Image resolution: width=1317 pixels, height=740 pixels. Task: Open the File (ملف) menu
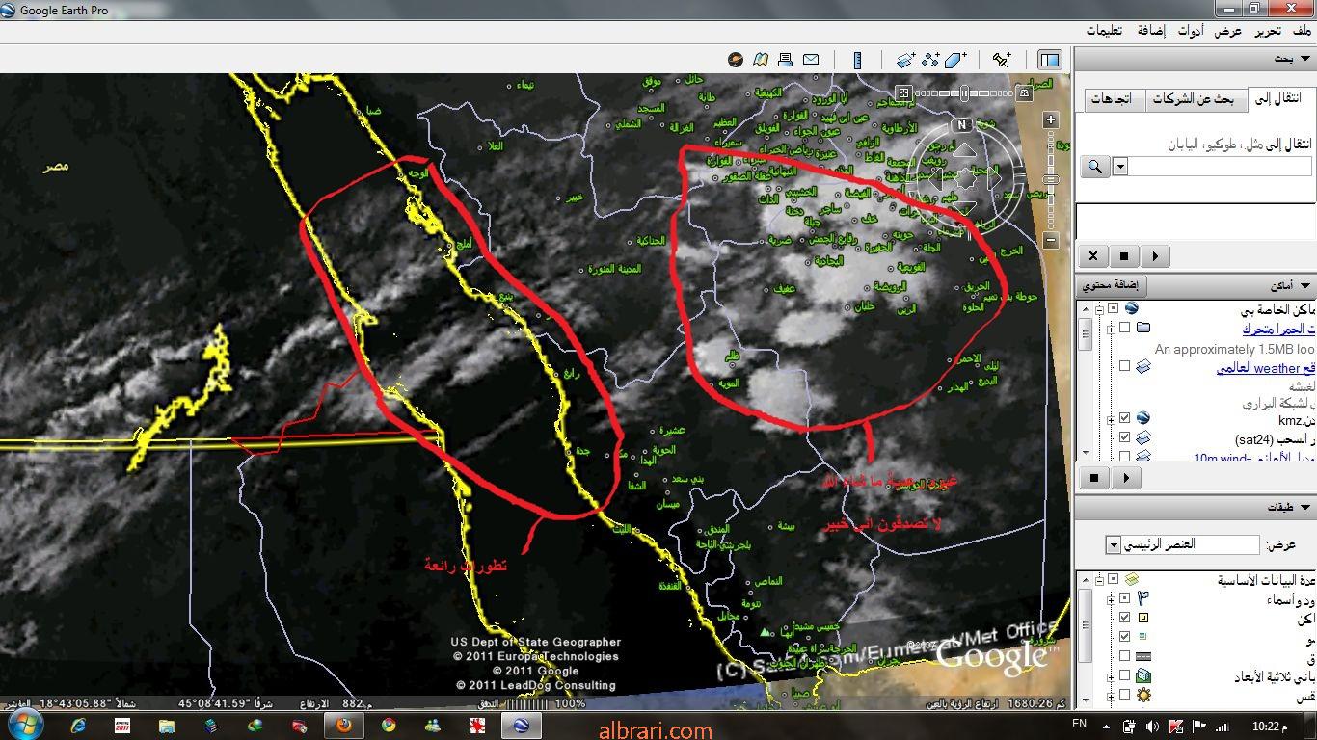(1302, 31)
